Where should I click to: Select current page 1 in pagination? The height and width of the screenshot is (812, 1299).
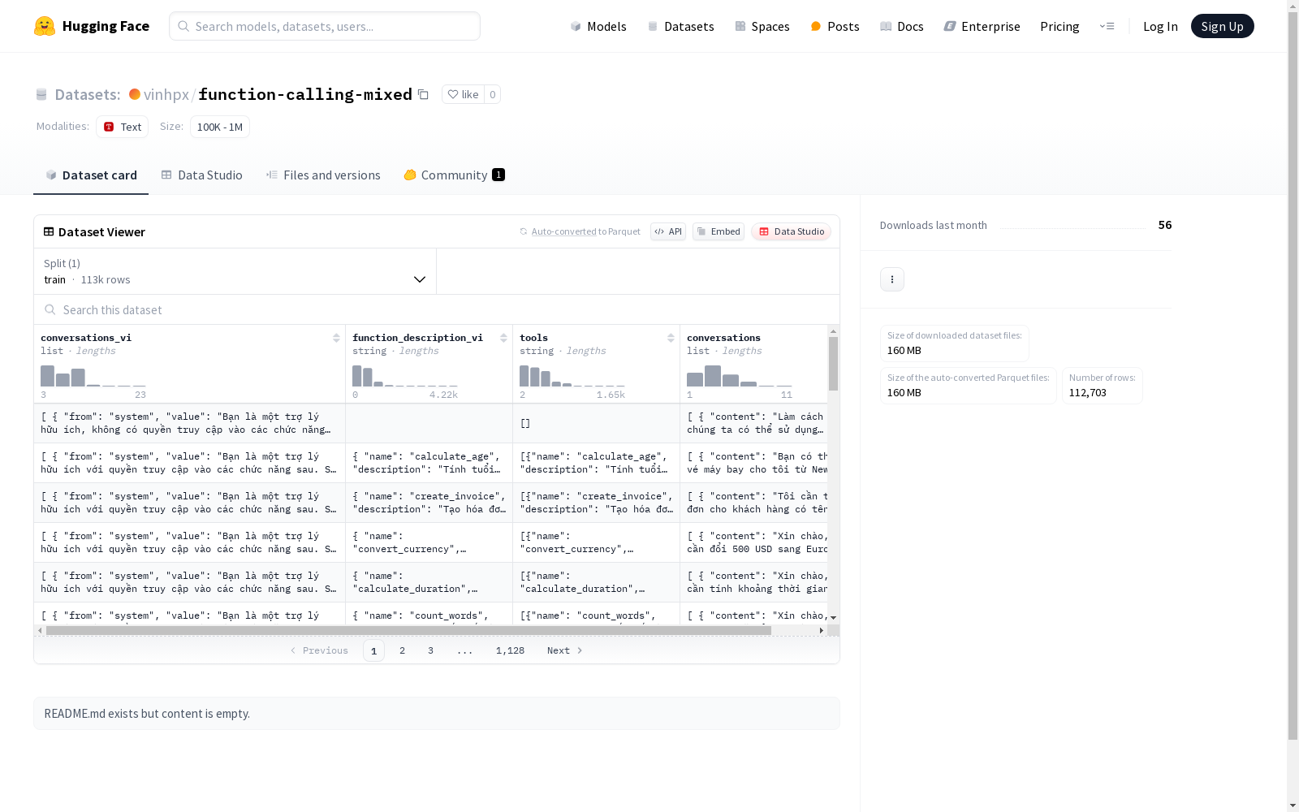(373, 650)
